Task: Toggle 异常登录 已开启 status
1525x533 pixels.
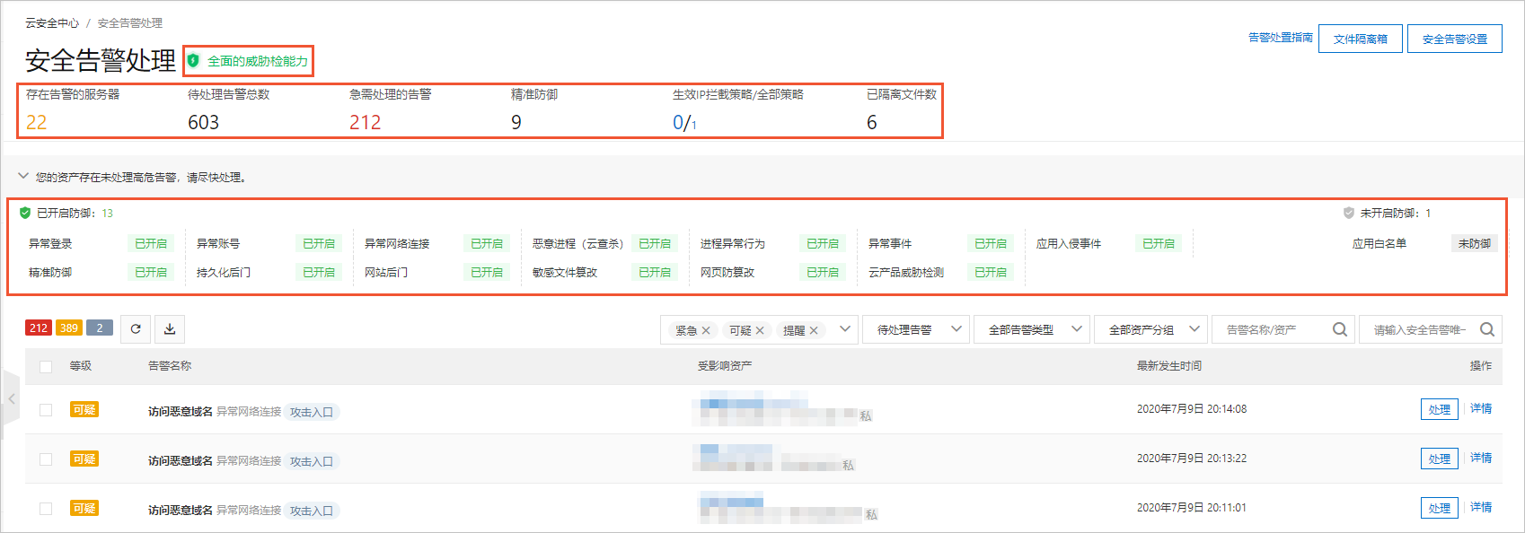Action: coord(151,243)
